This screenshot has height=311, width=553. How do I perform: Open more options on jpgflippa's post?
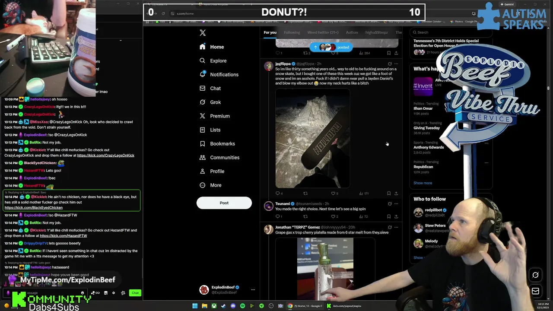[x=396, y=64]
